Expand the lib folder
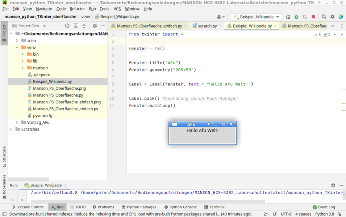The height and width of the screenshot is (217, 346). pos(23,61)
